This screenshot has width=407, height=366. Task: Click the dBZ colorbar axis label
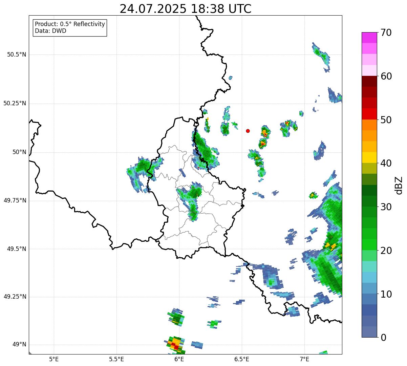pyautogui.click(x=399, y=185)
